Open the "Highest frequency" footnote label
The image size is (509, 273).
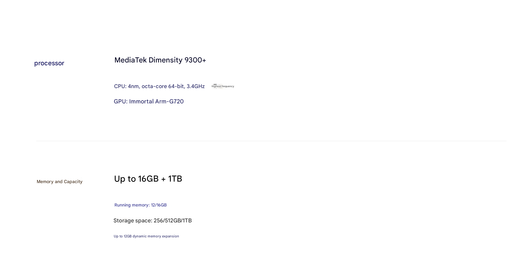click(223, 86)
